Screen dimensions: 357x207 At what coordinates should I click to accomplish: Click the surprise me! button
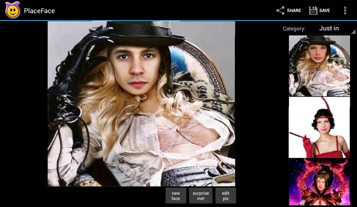pos(201,196)
